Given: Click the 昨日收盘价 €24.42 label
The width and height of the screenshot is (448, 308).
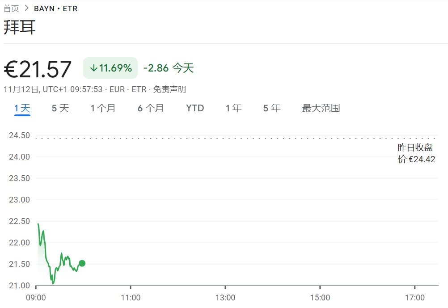Looking at the screenshot, I should [x=416, y=153].
